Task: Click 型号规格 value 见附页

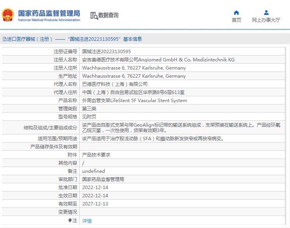Action: pos(89,117)
